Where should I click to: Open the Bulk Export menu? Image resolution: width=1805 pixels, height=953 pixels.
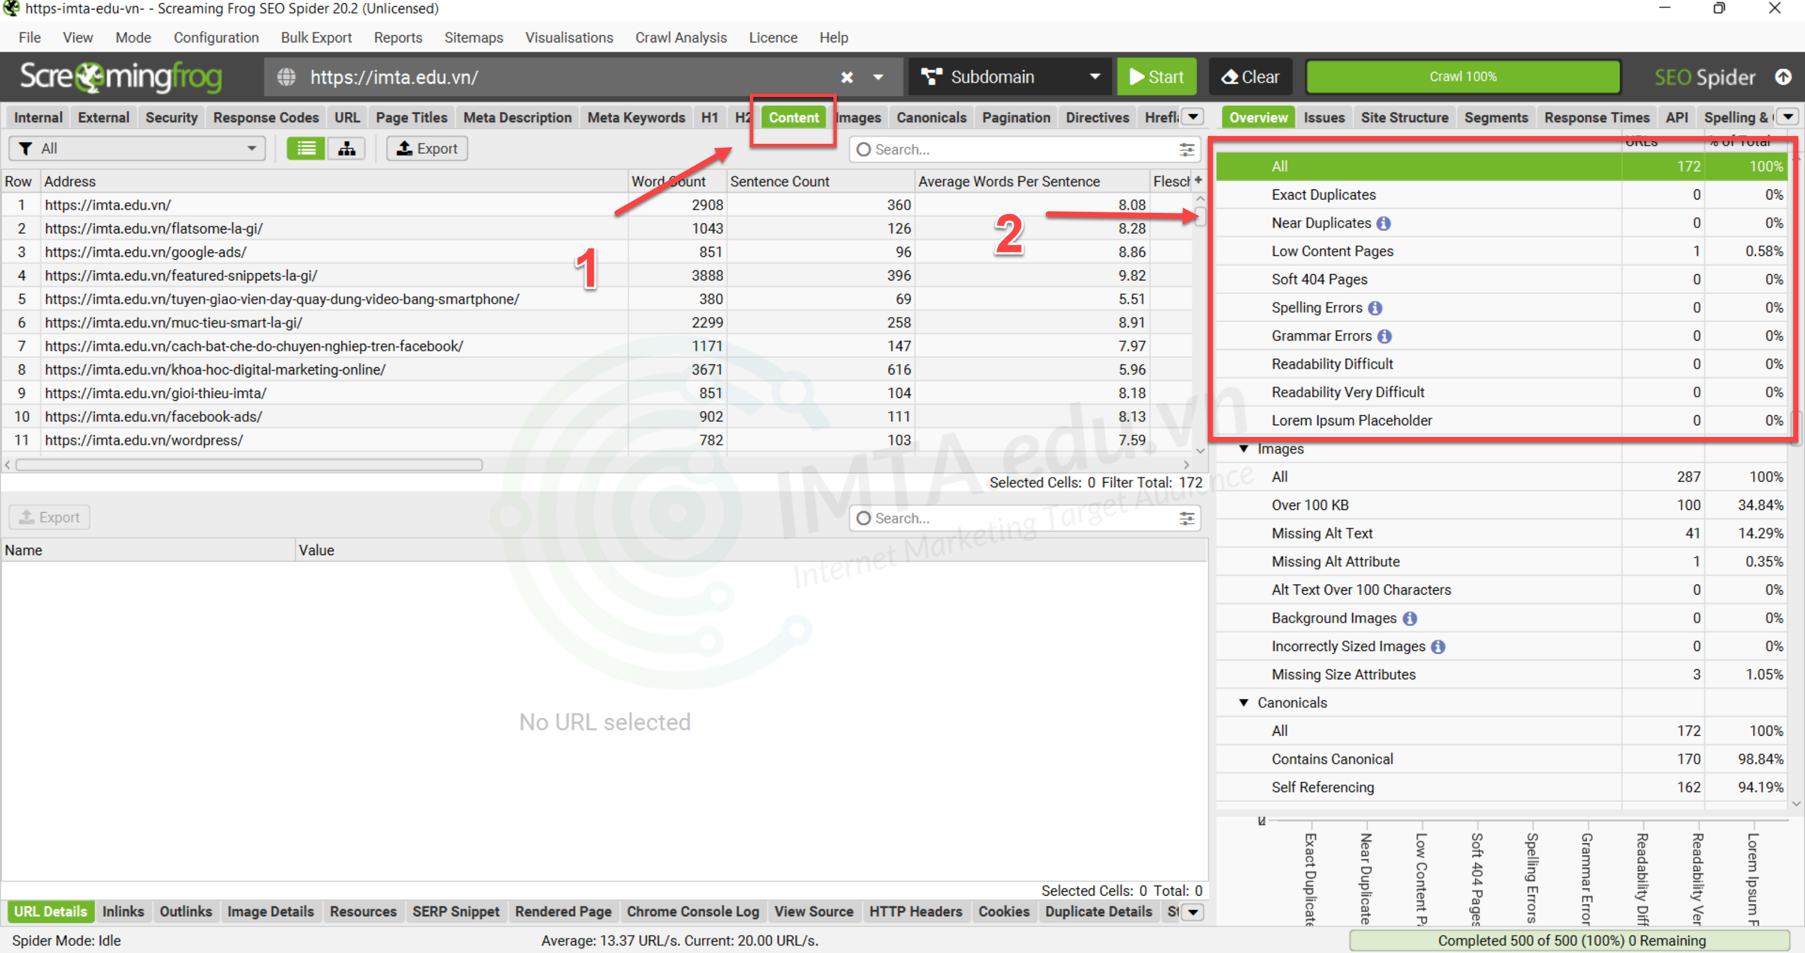[316, 37]
